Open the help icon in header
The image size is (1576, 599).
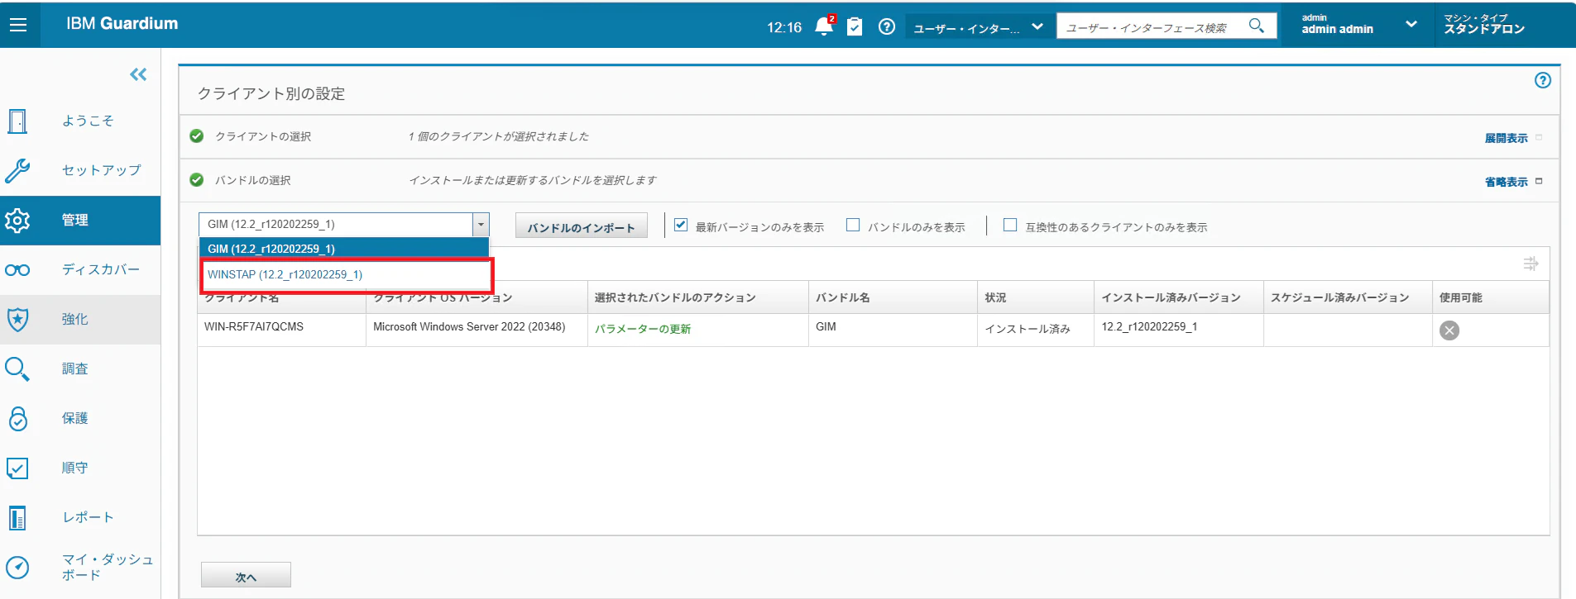(887, 26)
